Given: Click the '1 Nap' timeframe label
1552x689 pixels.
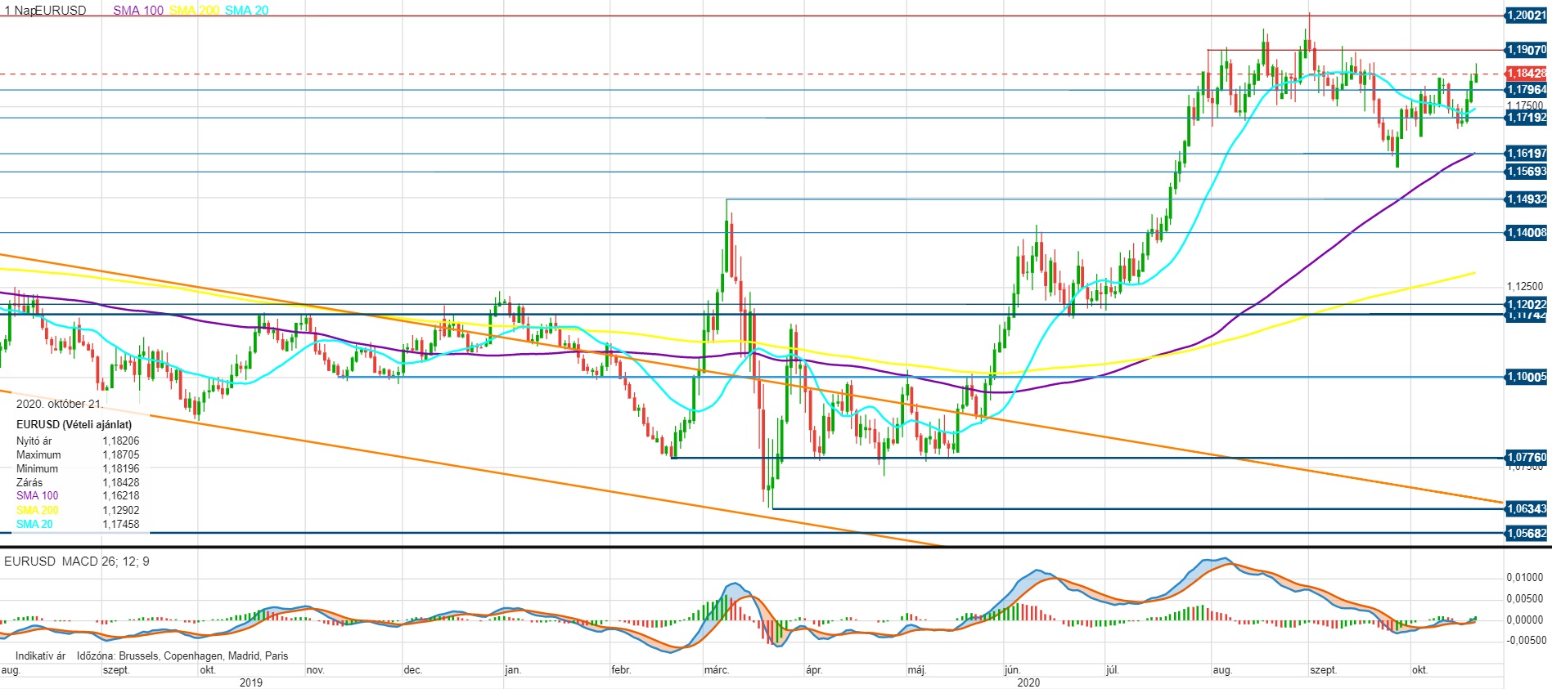Looking at the screenshot, I should [x=20, y=11].
